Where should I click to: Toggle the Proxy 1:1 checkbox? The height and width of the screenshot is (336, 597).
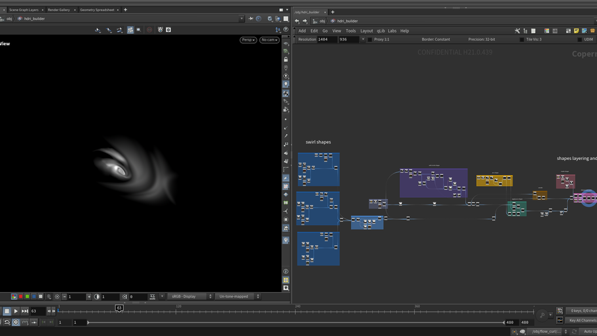click(x=370, y=39)
